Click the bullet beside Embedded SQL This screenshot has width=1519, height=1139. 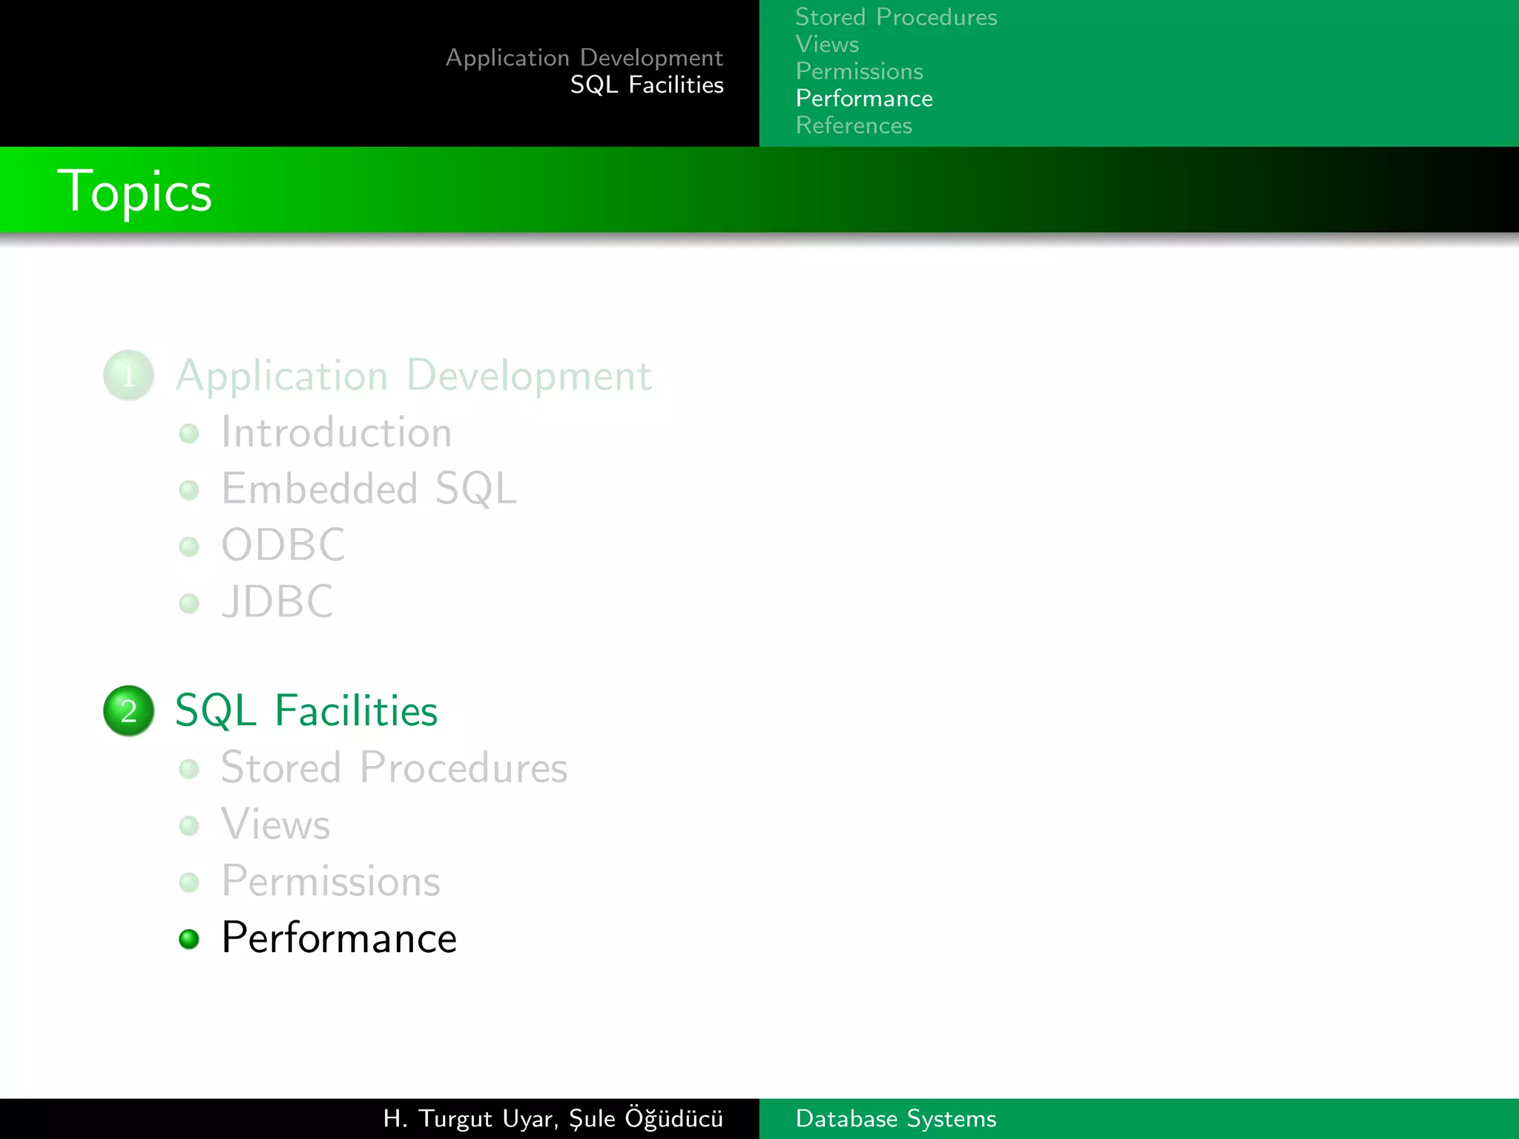point(189,490)
